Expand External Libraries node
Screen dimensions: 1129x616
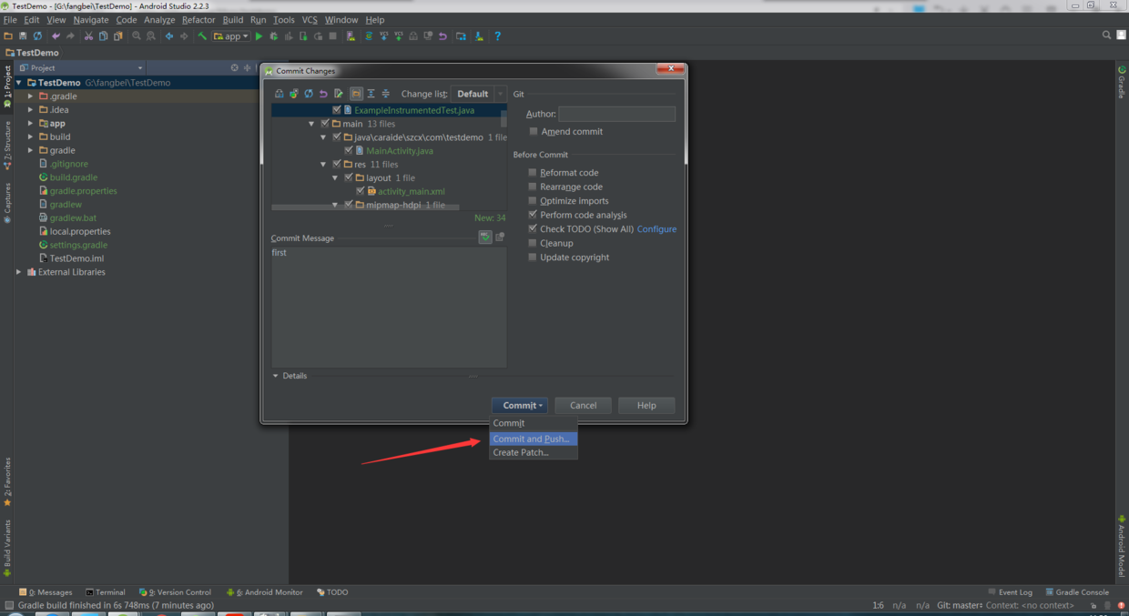pyautogui.click(x=18, y=272)
